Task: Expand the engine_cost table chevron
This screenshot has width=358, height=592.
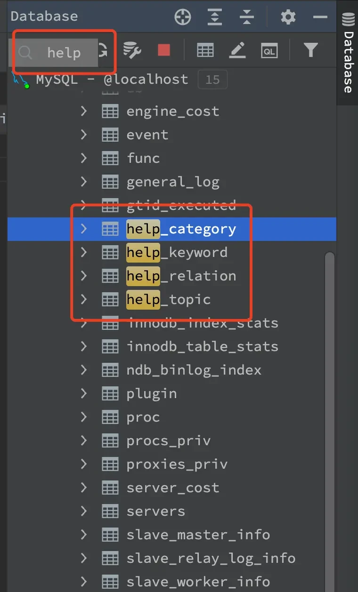Action: pos(84,111)
